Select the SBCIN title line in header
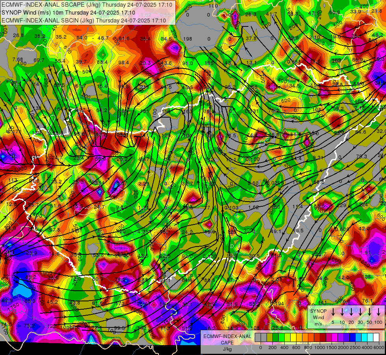The image size is (386, 355). click(84, 21)
